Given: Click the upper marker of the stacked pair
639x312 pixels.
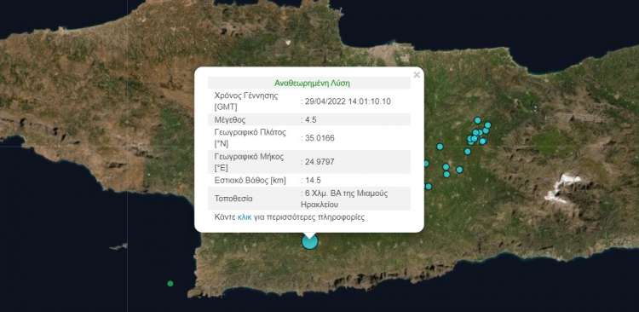Looking at the screenshot, I should pyautogui.click(x=446, y=167).
